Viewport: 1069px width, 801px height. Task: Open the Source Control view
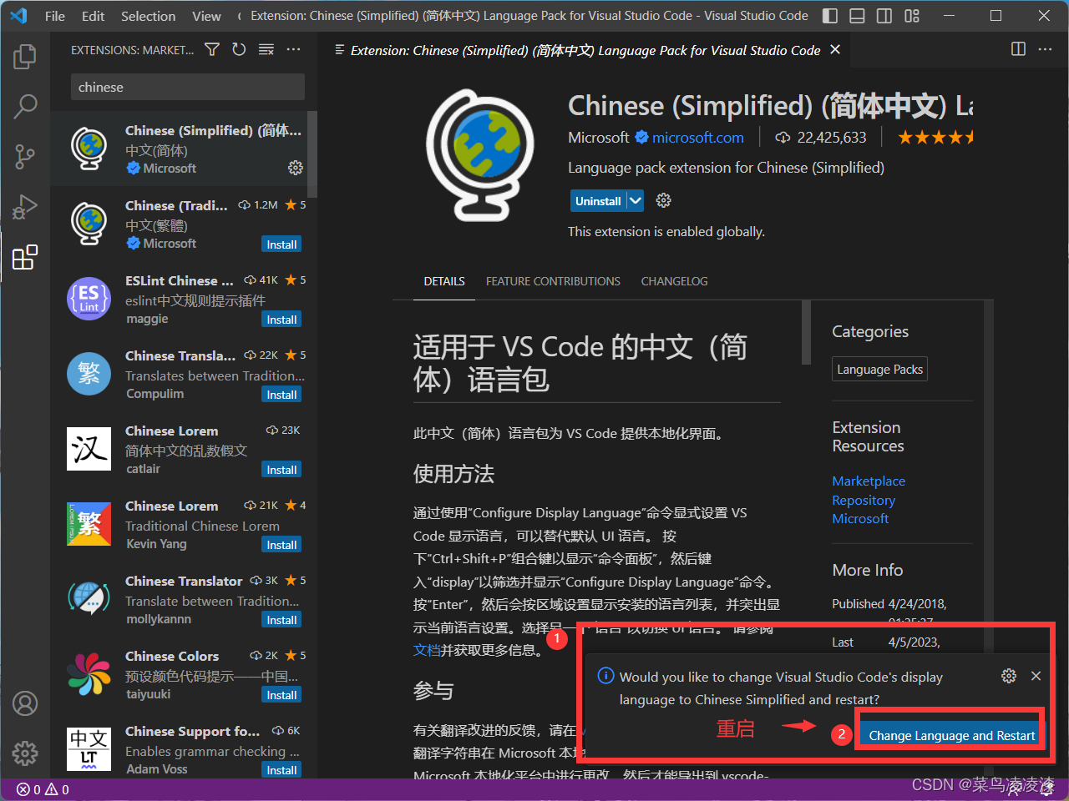tap(25, 156)
